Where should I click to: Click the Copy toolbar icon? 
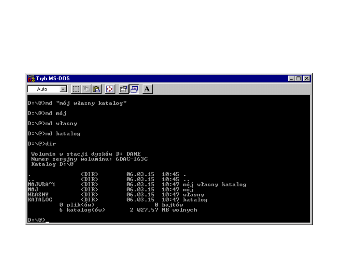click(86, 89)
